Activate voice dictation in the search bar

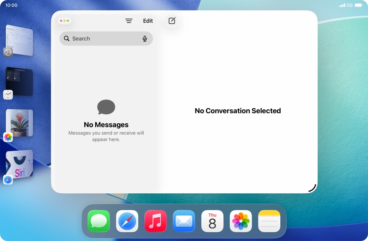click(145, 38)
